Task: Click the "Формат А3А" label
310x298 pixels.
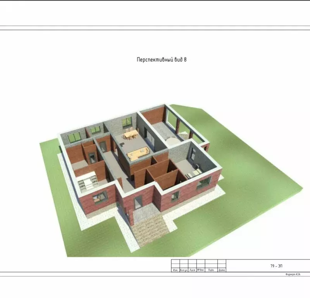Action: pos(293,274)
